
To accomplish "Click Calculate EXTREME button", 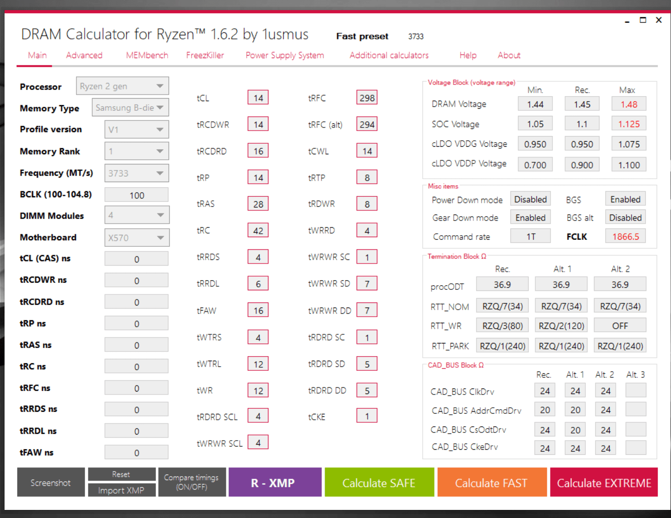I will [x=604, y=482].
